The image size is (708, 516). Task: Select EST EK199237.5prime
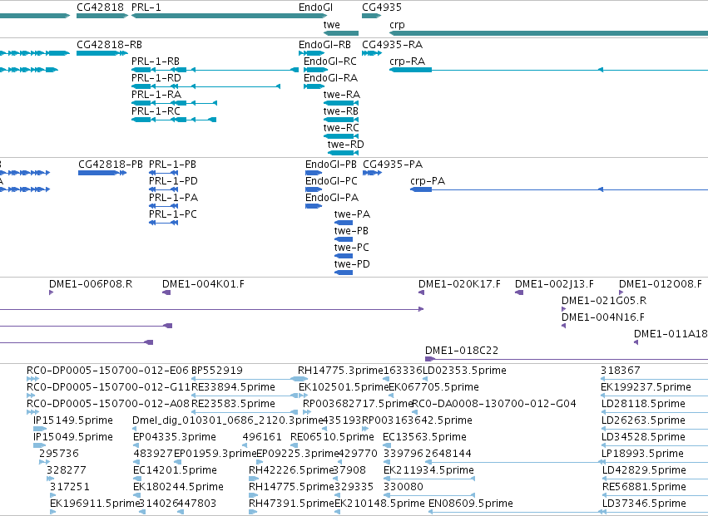pos(654,396)
